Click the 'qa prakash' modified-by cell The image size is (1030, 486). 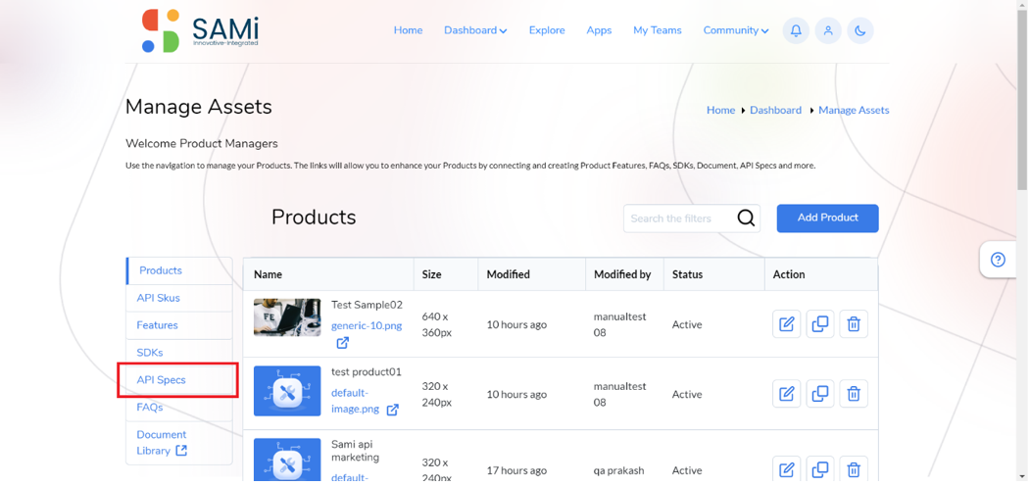tap(618, 470)
